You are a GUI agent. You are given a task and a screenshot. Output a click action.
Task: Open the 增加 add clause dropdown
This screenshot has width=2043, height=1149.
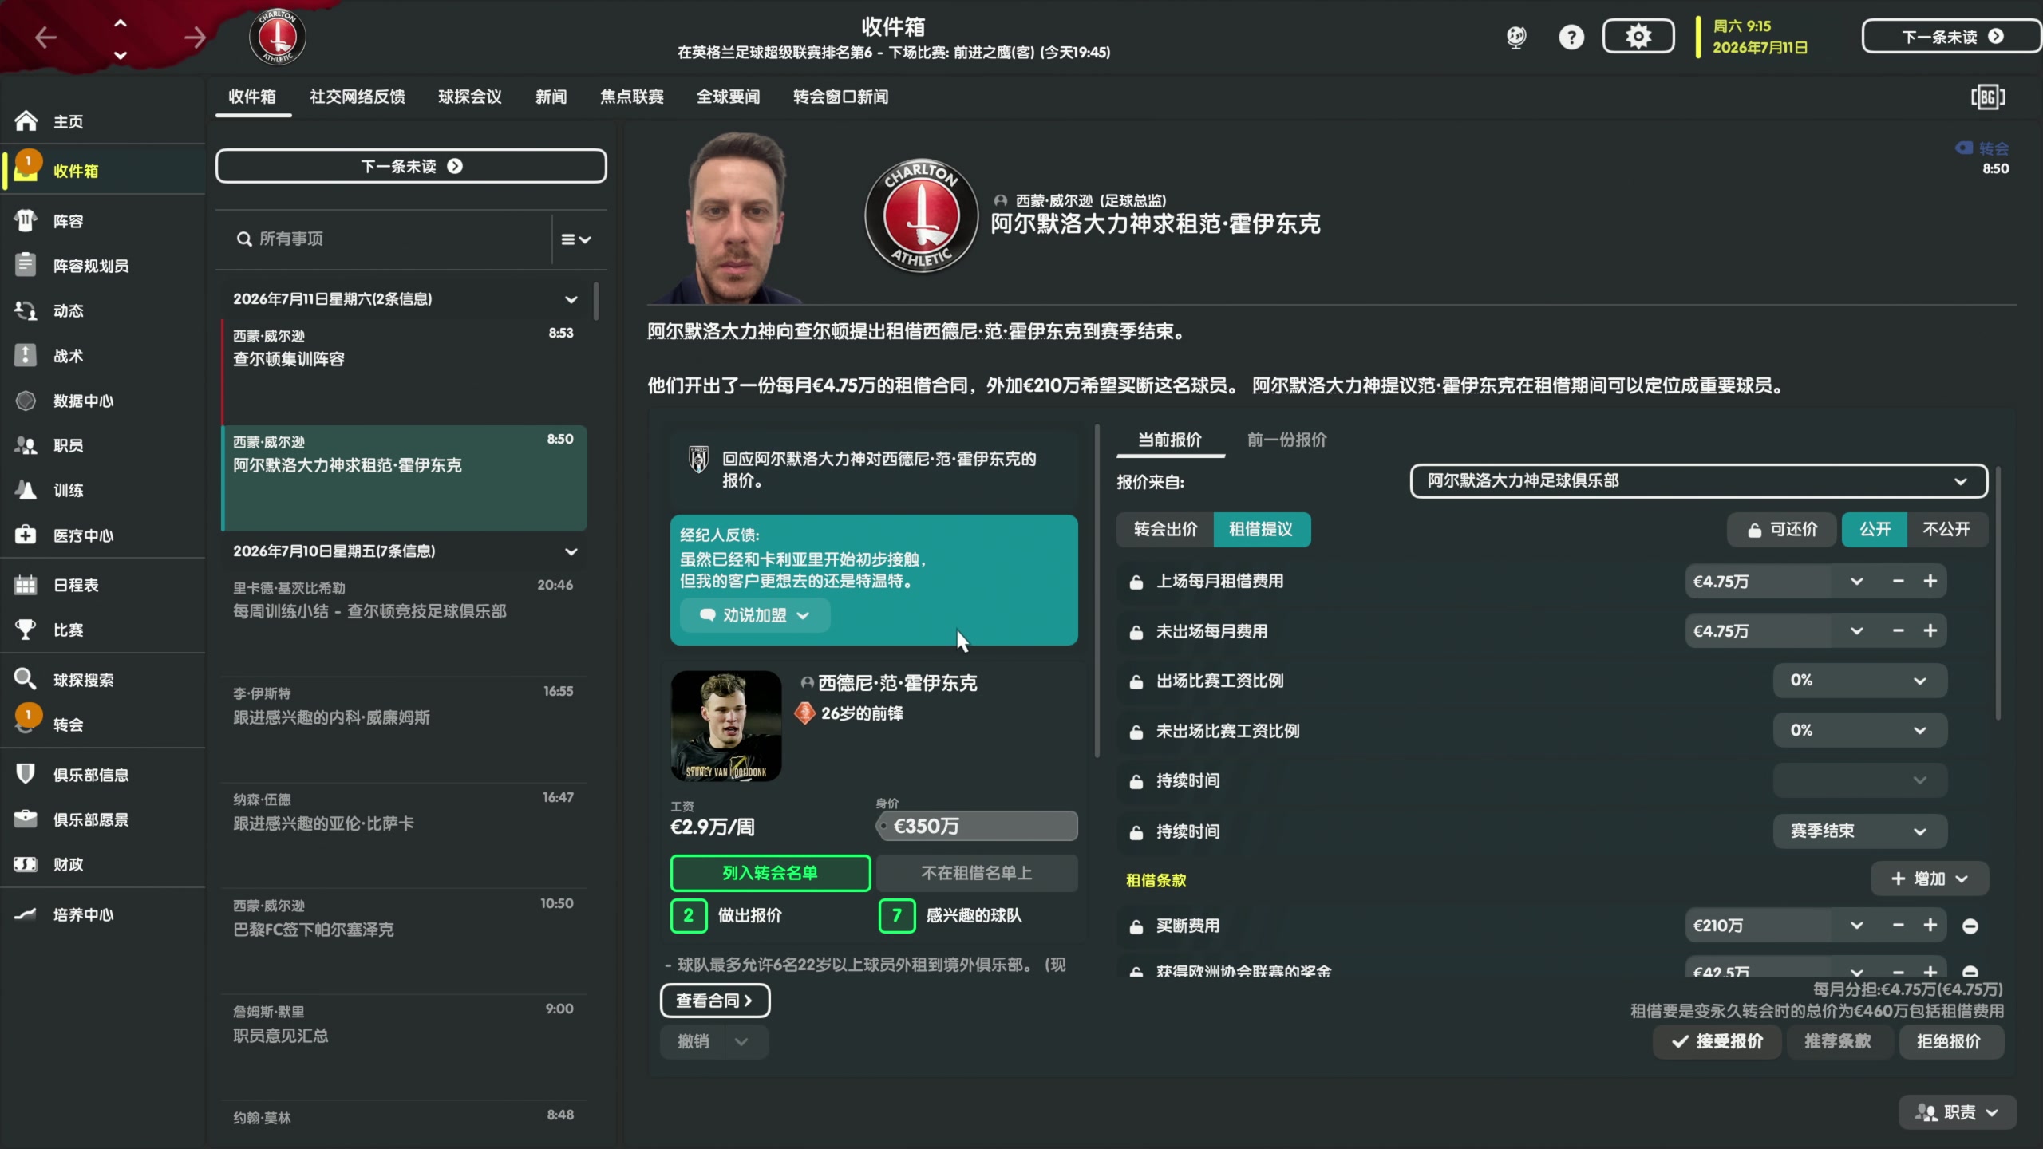point(1929,879)
